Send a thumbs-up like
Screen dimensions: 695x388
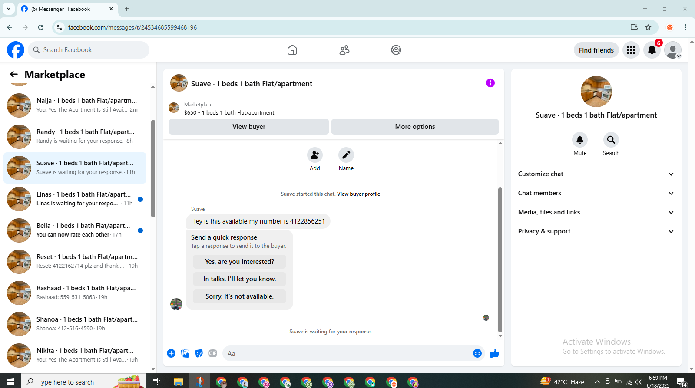coord(495,353)
